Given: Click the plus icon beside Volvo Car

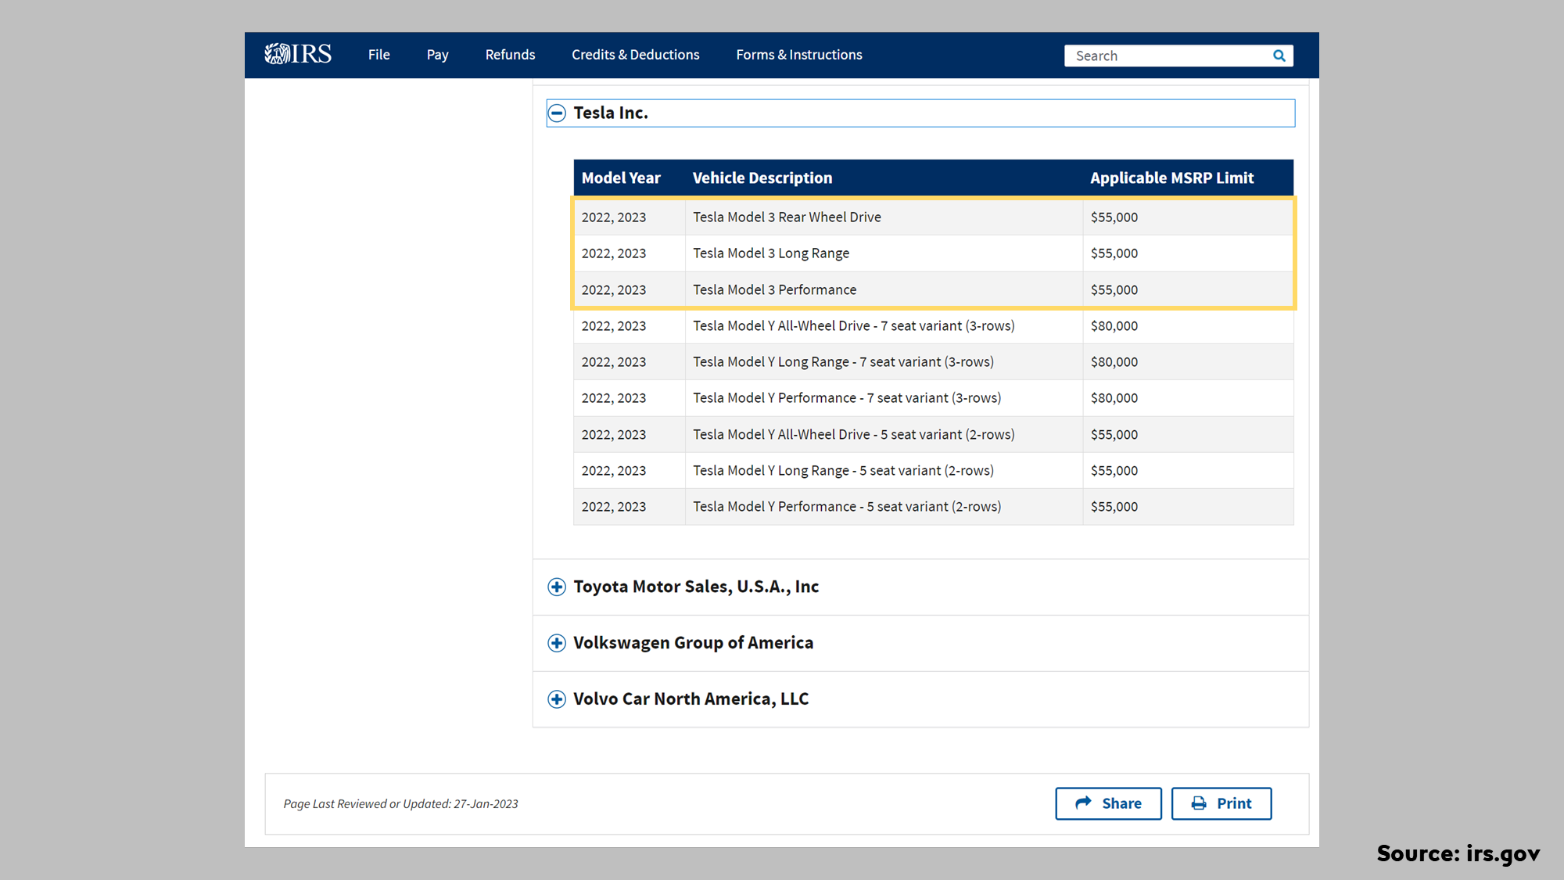Looking at the screenshot, I should [x=557, y=699].
